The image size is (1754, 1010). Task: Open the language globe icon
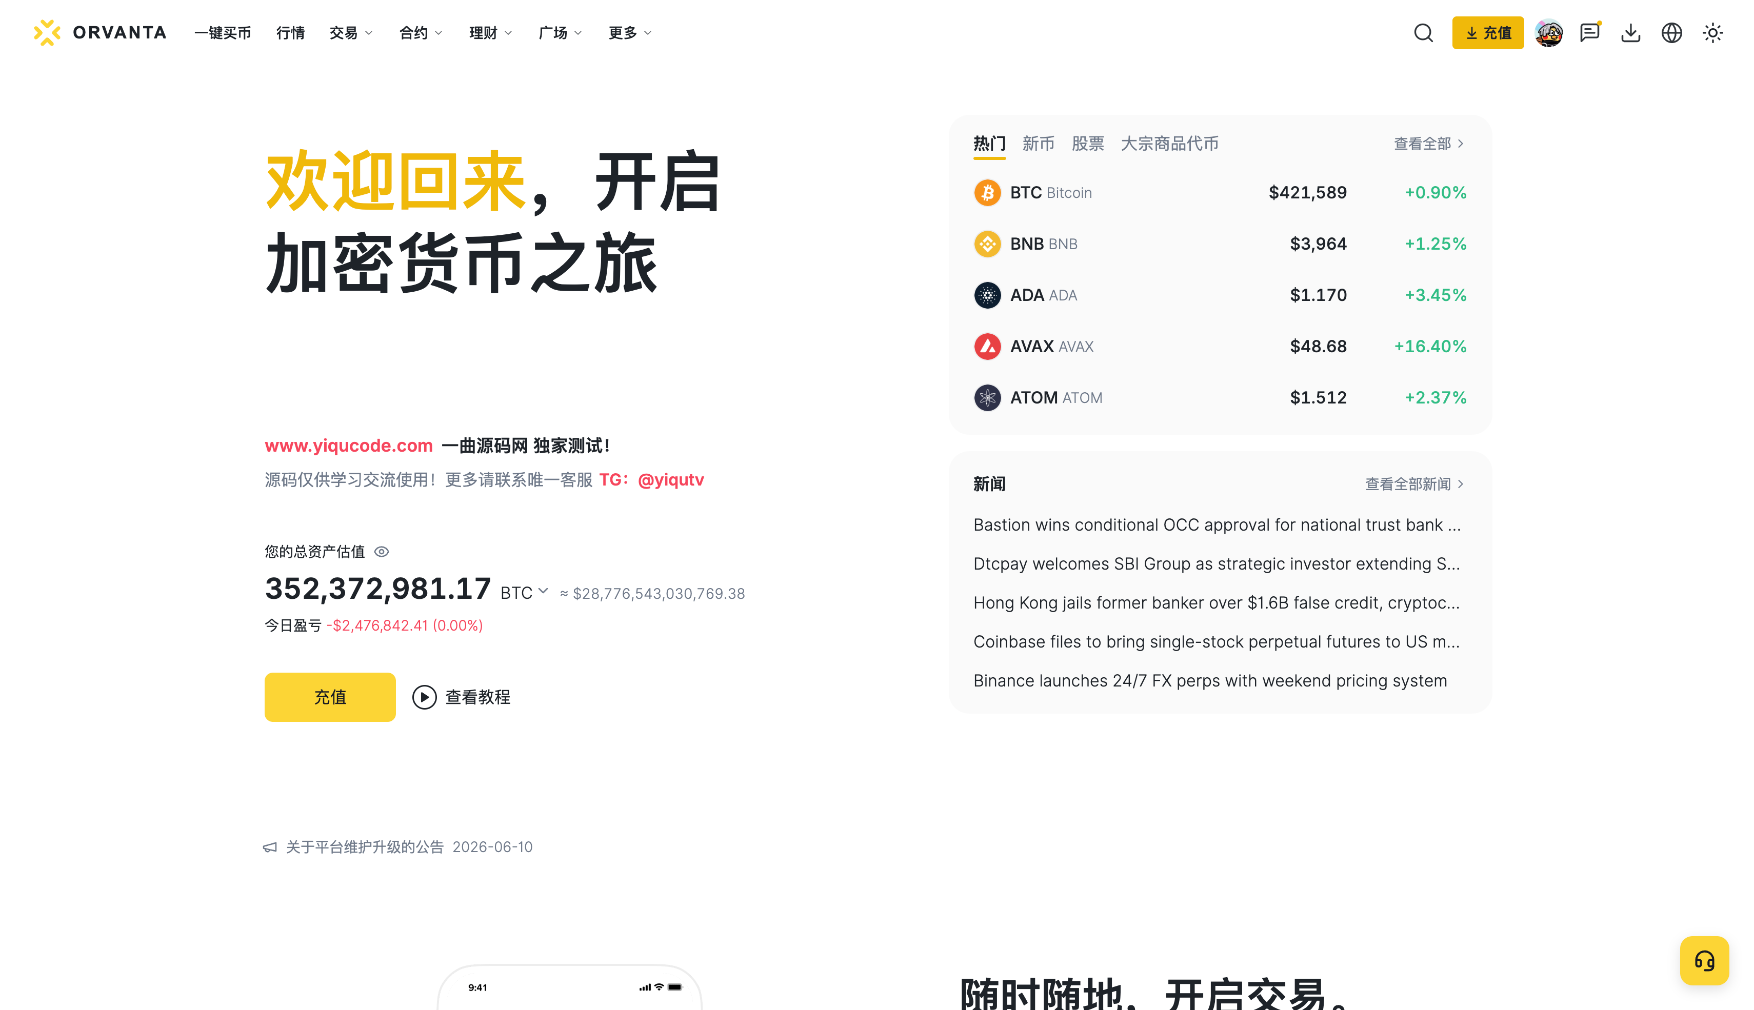[1671, 33]
